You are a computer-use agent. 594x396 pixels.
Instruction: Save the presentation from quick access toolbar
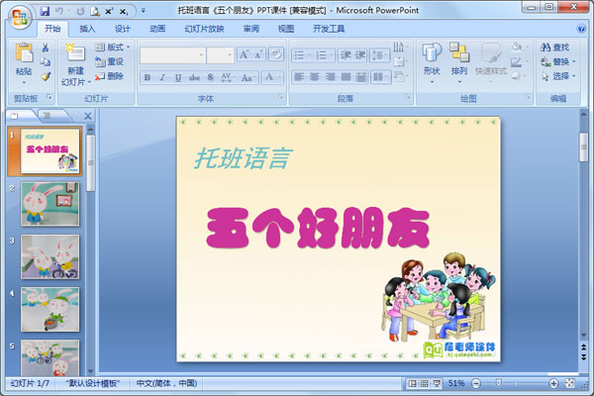(45, 11)
